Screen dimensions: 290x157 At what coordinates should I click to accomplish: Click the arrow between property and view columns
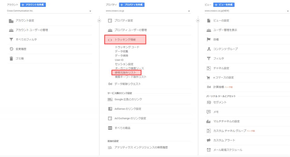click(198, 20)
